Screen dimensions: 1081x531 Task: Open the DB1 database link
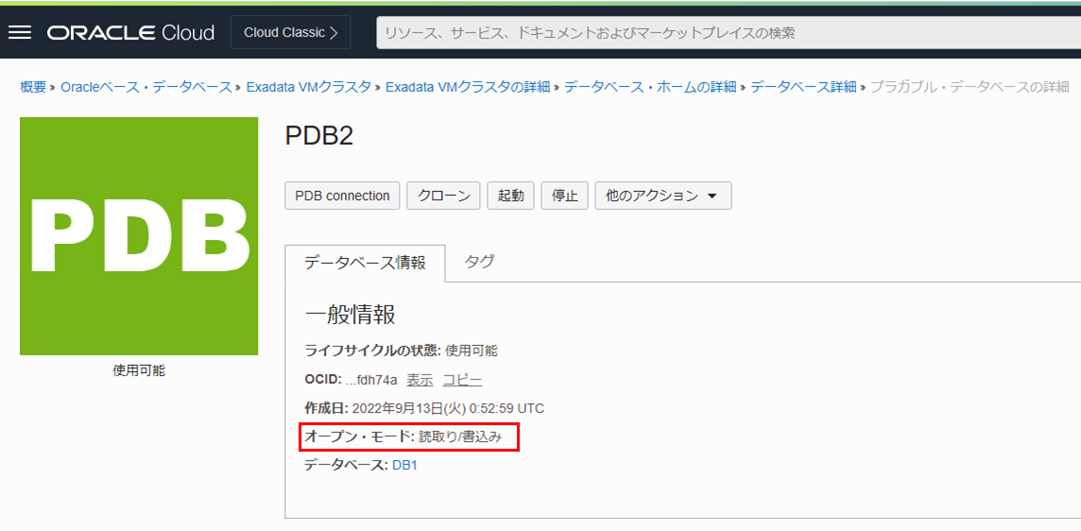(404, 465)
